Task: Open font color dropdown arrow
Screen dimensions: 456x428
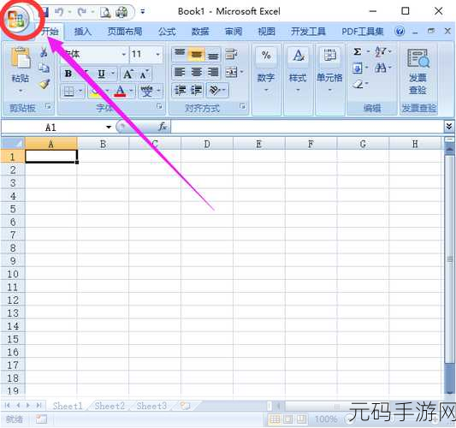Action: pyautogui.click(x=131, y=91)
